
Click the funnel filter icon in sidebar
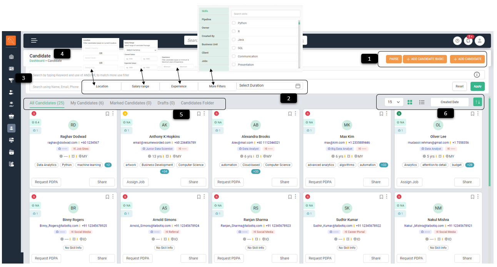point(11,80)
